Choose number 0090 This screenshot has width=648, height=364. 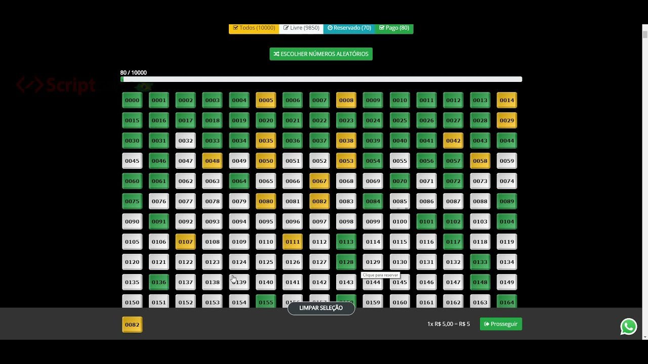(132, 221)
